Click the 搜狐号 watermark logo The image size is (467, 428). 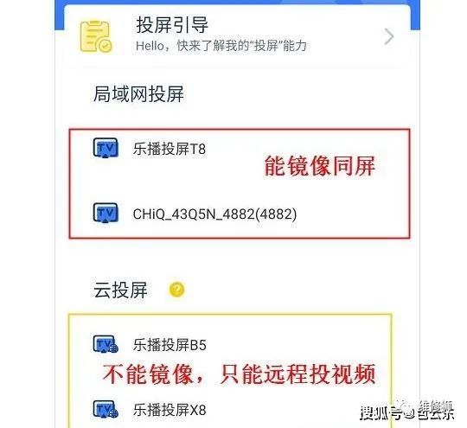tap(406, 411)
